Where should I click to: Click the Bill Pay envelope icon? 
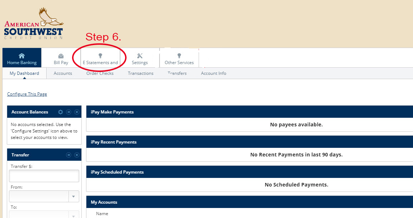coord(61,56)
